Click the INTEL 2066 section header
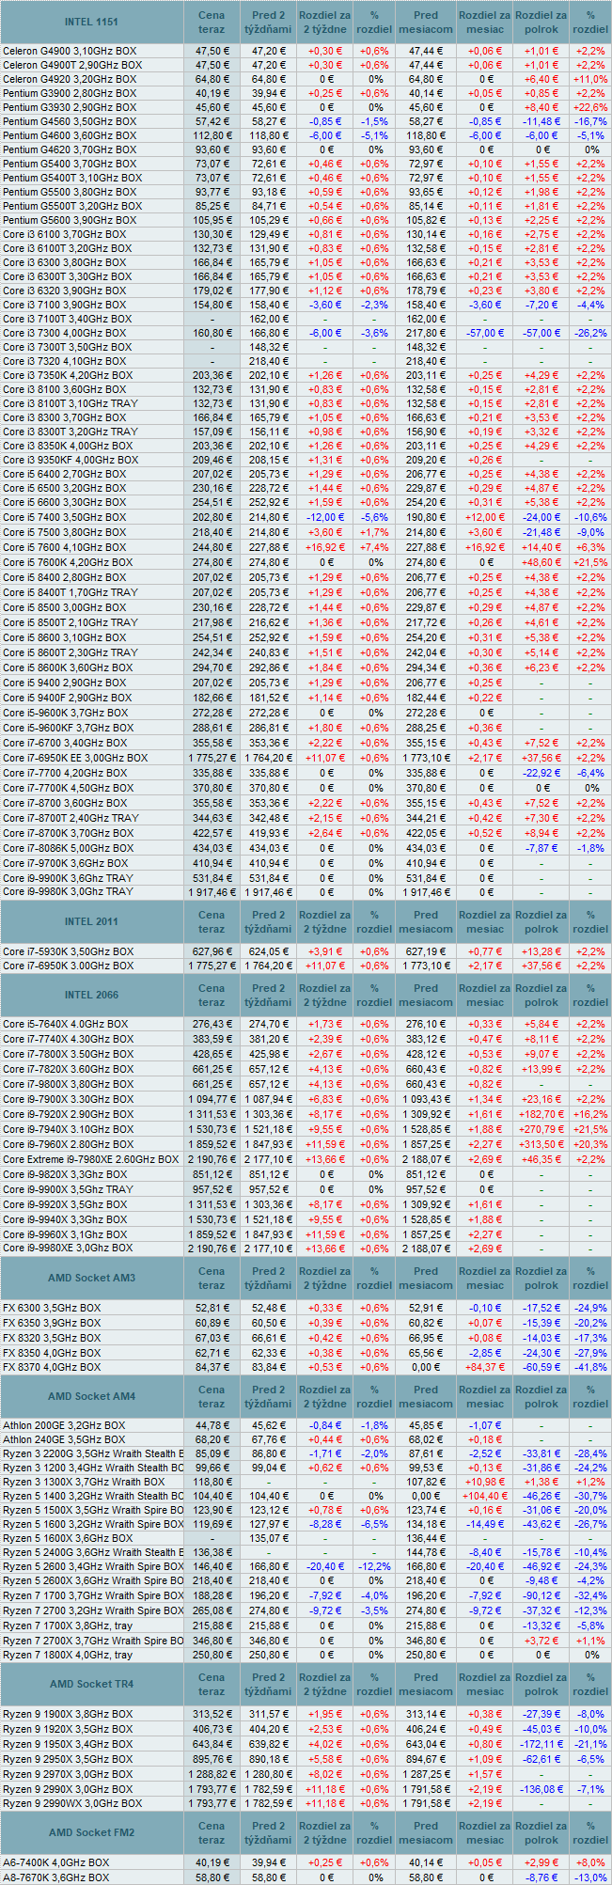 [x=92, y=995]
